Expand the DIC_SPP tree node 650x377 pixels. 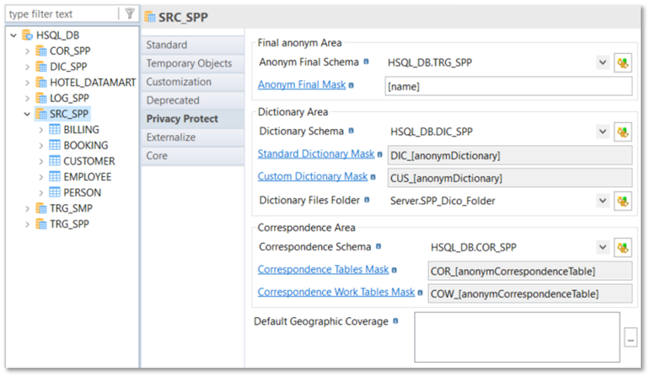(27, 67)
